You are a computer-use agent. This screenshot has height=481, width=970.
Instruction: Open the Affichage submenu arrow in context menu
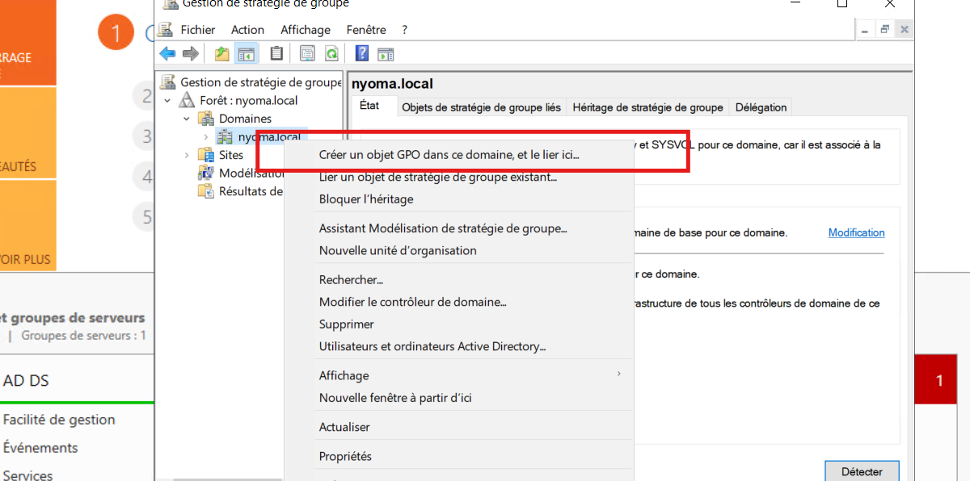tap(619, 374)
